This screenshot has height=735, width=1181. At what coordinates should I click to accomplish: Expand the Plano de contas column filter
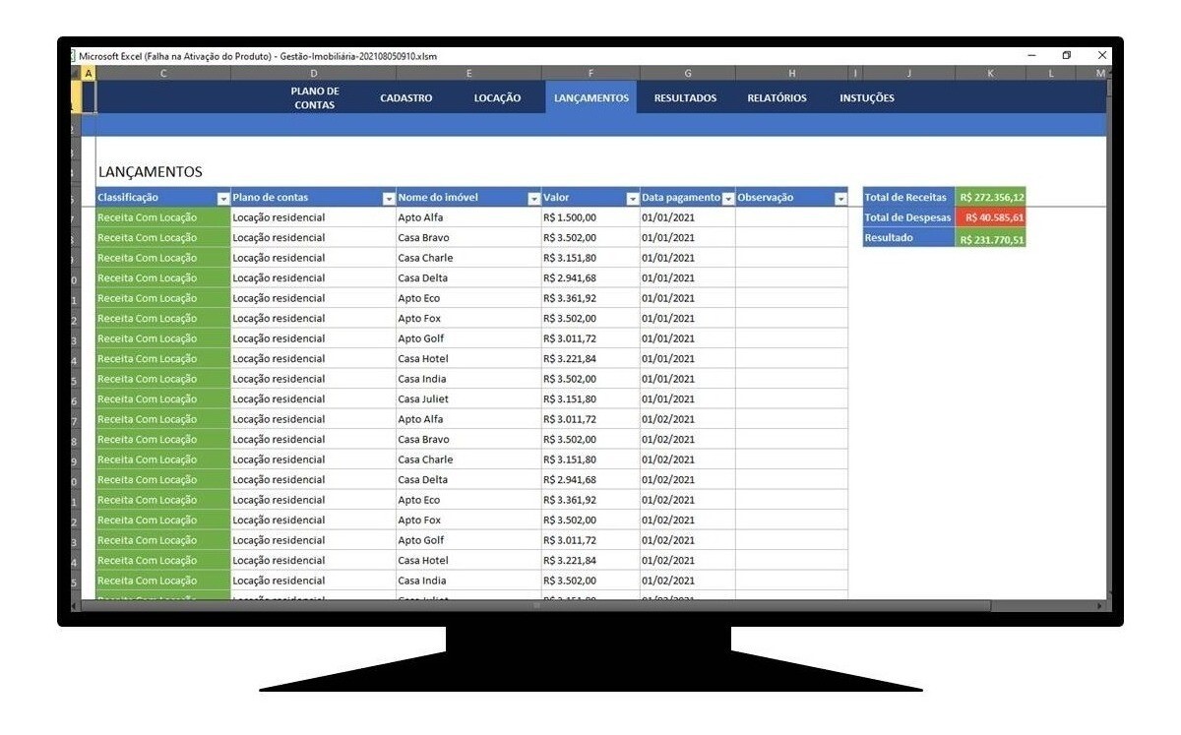pos(389,199)
